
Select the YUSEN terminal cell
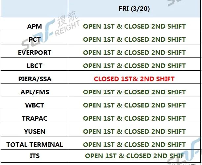pyautogui.click(x=35, y=130)
